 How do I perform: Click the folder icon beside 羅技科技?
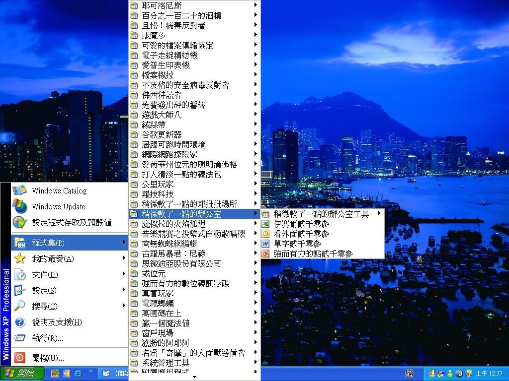pyautogui.click(x=134, y=194)
